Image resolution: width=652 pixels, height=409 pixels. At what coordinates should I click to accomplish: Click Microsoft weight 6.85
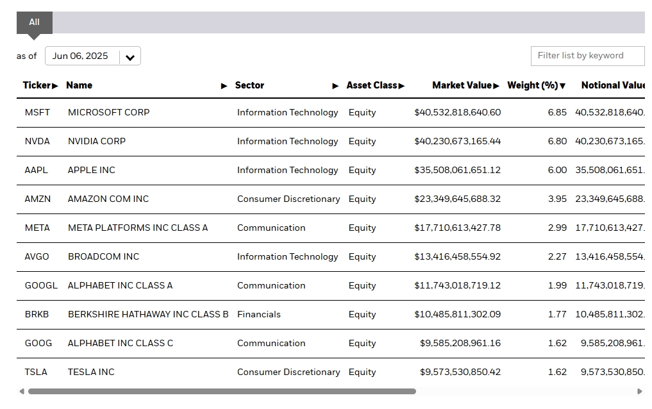coord(557,112)
